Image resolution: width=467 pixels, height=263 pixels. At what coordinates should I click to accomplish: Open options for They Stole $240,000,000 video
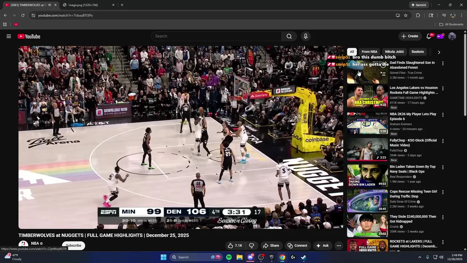point(443,217)
